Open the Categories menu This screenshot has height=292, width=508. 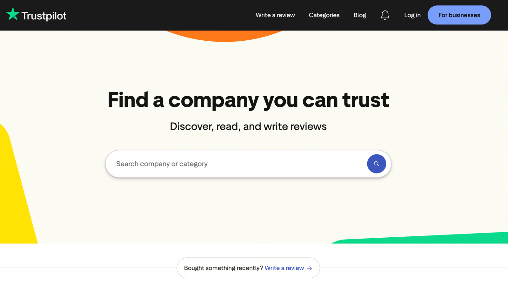324,15
